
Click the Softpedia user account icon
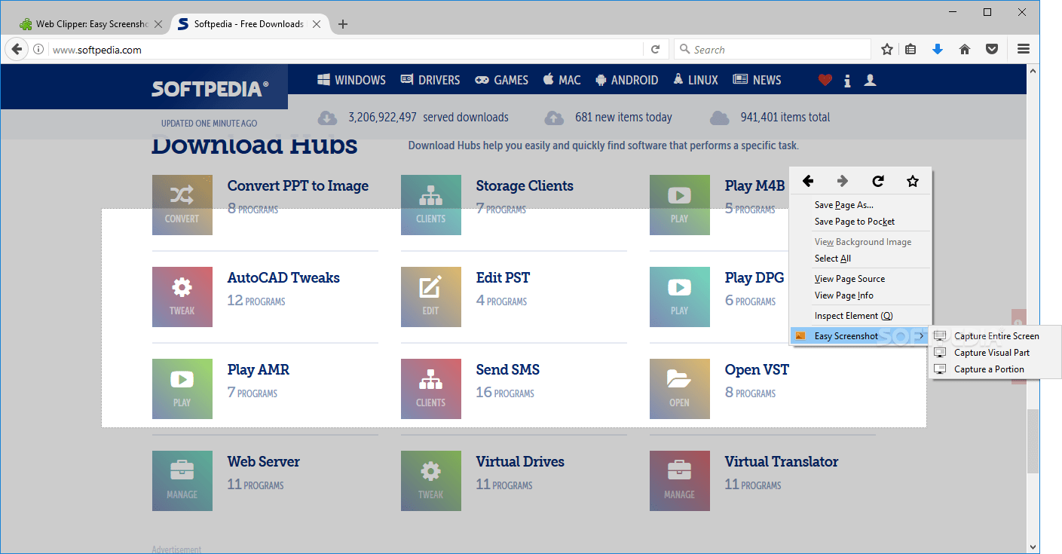(870, 80)
